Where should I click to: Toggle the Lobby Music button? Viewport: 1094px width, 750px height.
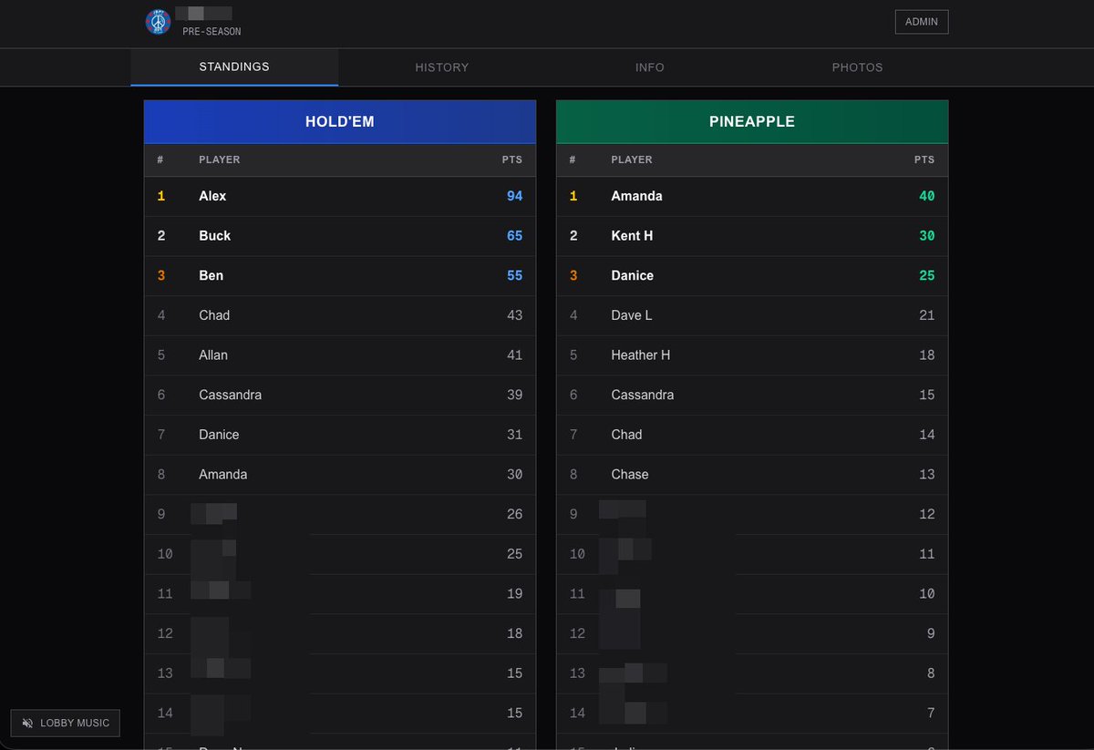65,723
